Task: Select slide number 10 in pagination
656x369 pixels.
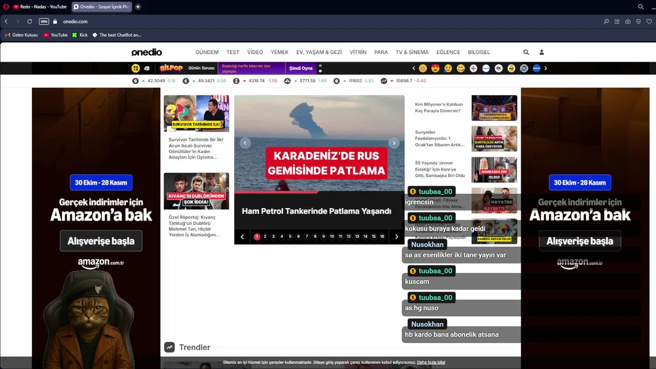Action: pos(332,237)
